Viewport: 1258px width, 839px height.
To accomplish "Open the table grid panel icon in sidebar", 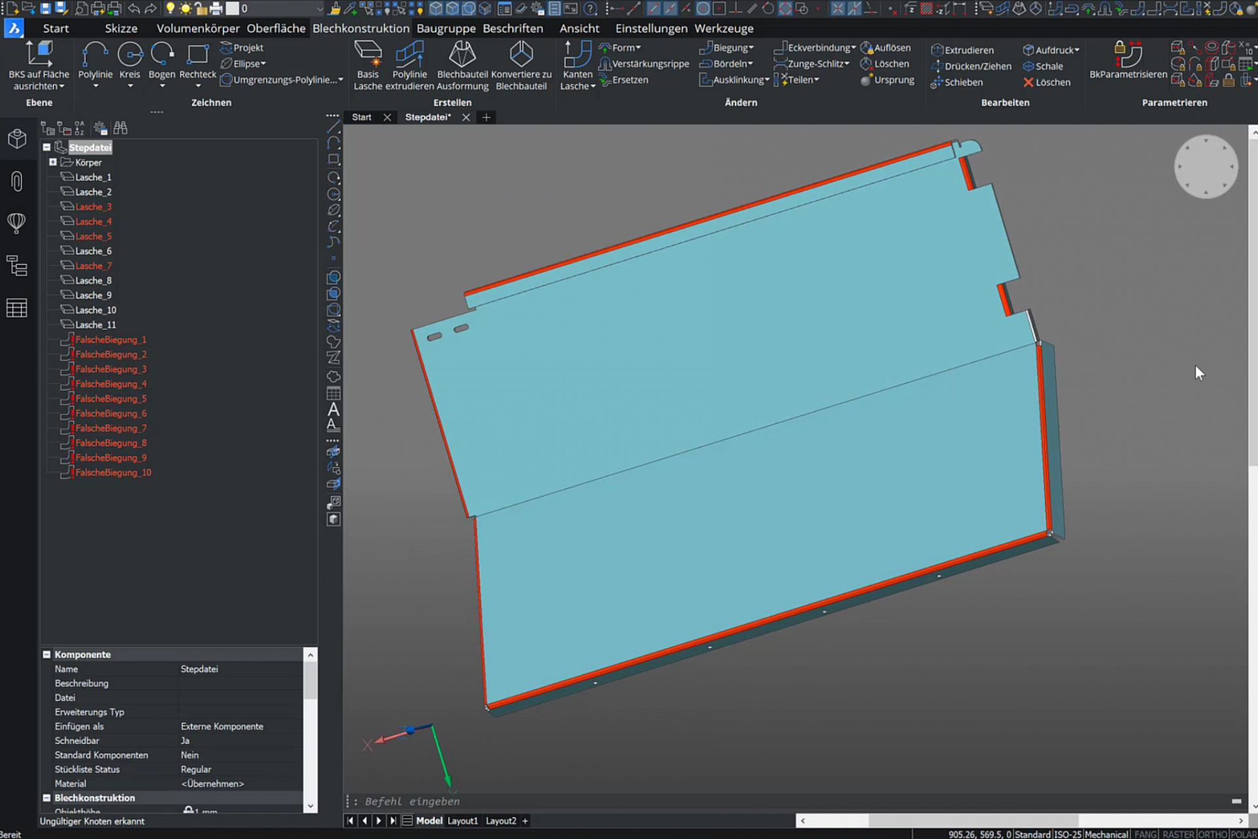I will (17, 308).
